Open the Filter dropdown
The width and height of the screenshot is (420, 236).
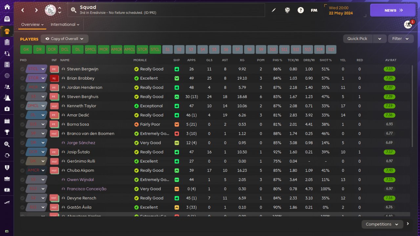pyautogui.click(x=401, y=39)
